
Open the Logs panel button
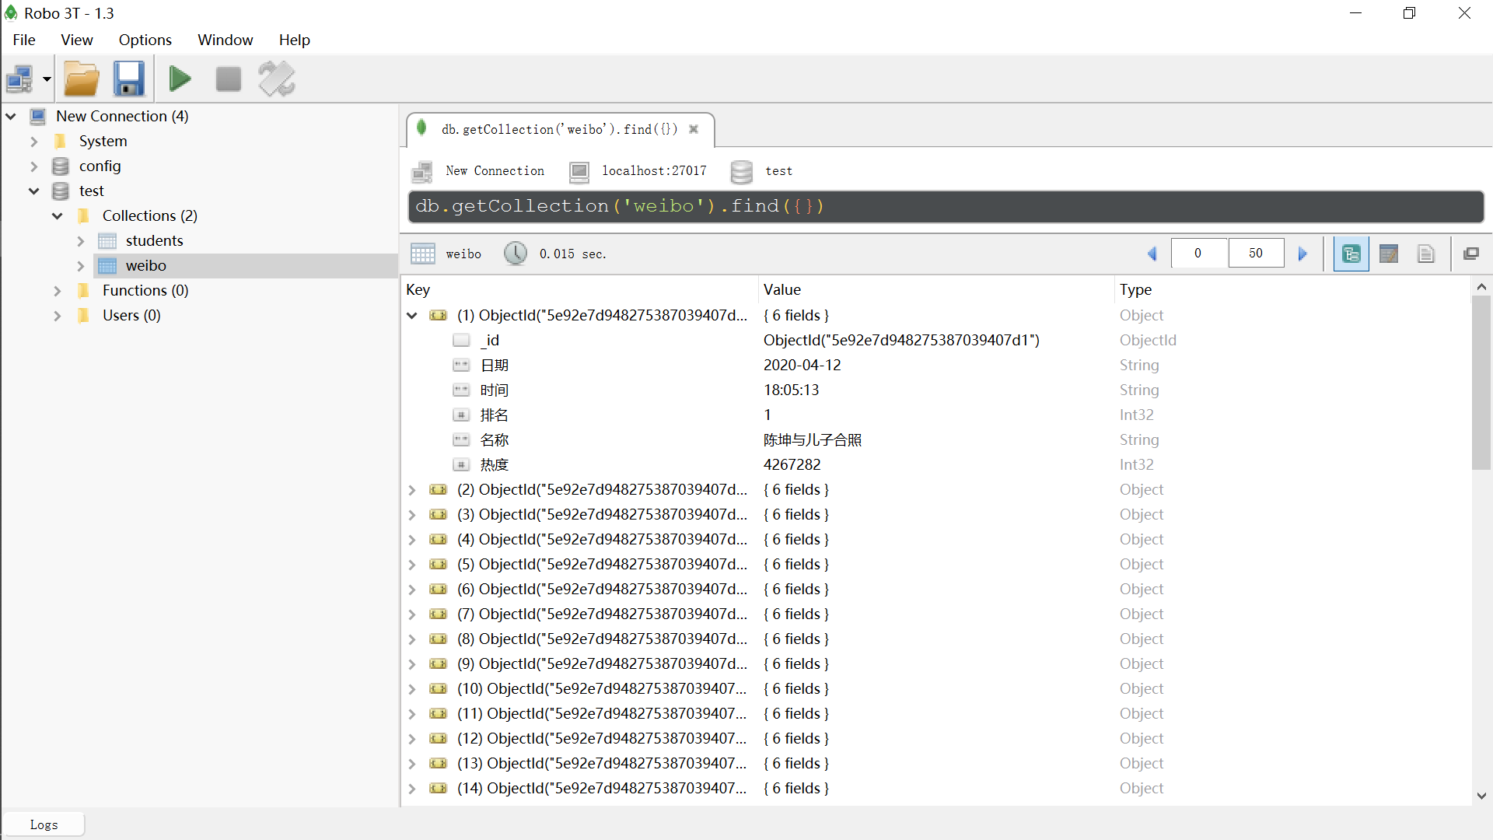[44, 824]
